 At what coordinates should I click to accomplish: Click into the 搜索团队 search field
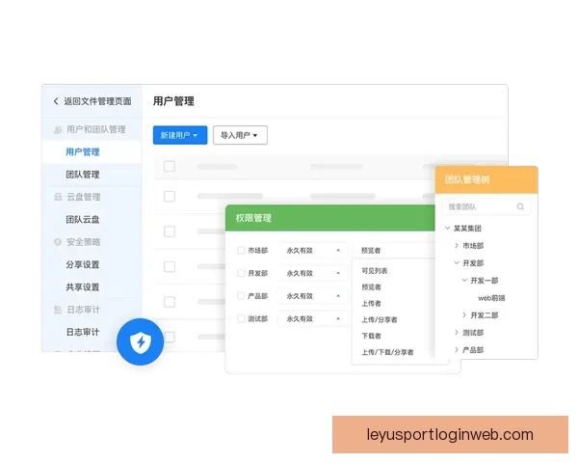(486, 206)
